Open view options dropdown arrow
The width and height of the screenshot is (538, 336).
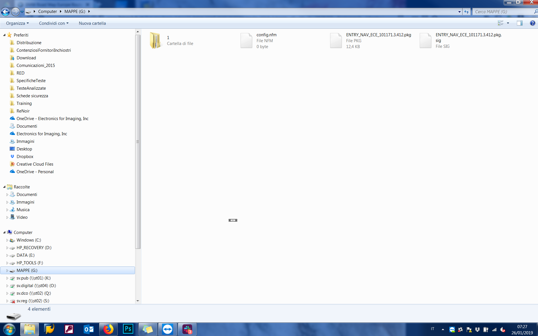(x=508, y=23)
